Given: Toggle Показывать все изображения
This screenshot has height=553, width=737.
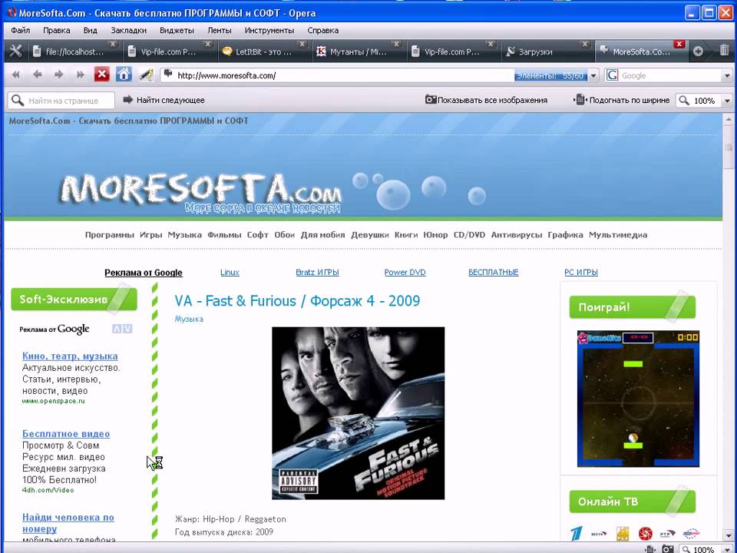Looking at the screenshot, I should (x=487, y=100).
